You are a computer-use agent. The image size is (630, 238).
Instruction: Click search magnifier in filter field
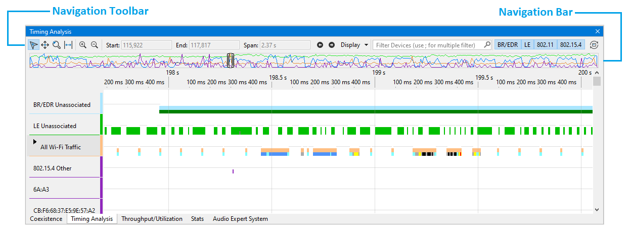tap(487, 45)
